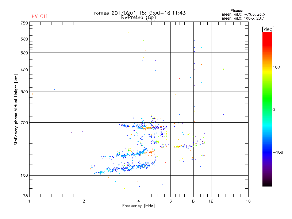Select the X-mode mean and sd line

[243, 18]
